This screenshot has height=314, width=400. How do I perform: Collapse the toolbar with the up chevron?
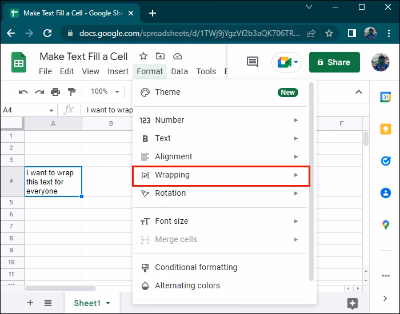click(359, 91)
